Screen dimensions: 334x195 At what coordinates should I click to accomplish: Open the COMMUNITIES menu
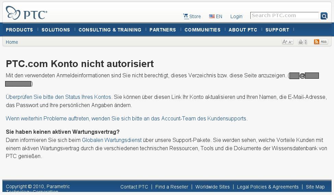click(x=203, y=30)
